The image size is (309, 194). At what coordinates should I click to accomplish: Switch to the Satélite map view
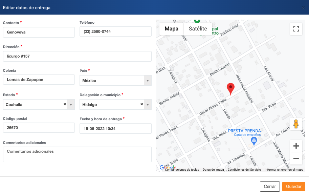pyautogui.click(x=198, y=29)
